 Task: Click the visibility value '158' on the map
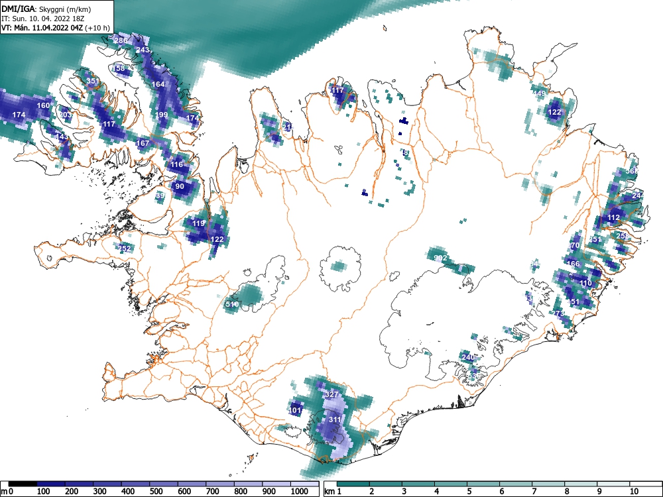[119, 68]
